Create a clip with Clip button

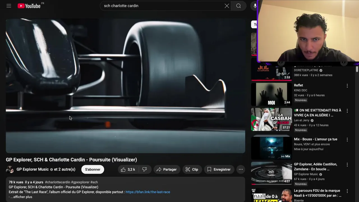192,169
